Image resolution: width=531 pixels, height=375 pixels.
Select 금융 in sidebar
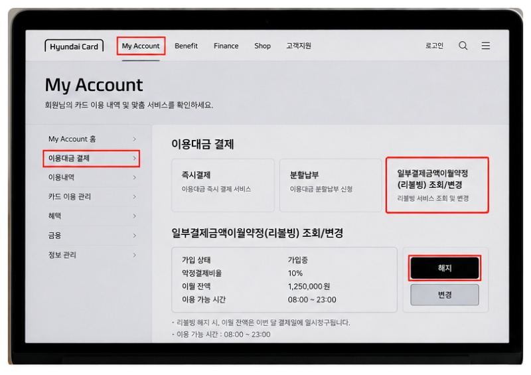[92, 235]
